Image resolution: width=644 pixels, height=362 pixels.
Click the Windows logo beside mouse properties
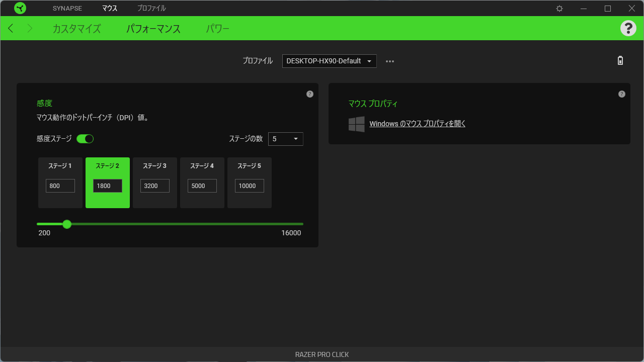pos(357,124)
